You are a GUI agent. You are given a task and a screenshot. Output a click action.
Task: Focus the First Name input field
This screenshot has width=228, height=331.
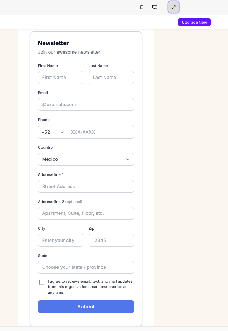61,78
